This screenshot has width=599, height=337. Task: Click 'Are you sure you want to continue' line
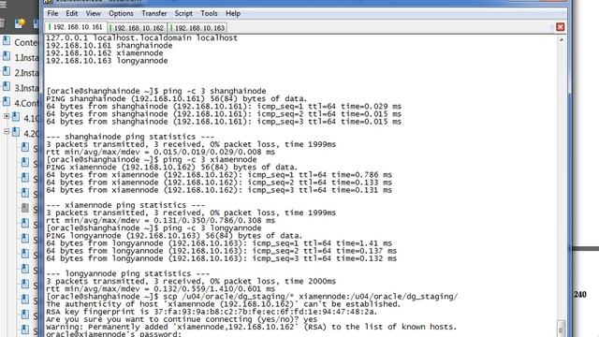click(182, 319)
